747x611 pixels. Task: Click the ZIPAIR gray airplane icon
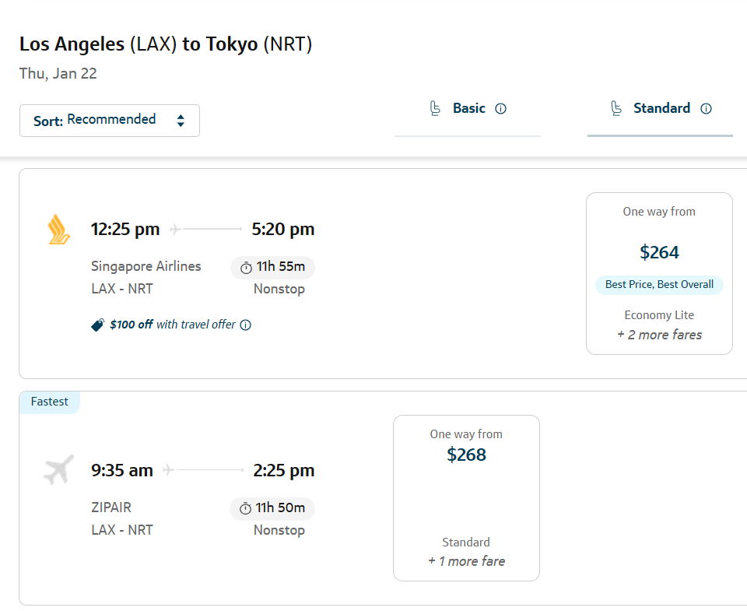point(58,470)
